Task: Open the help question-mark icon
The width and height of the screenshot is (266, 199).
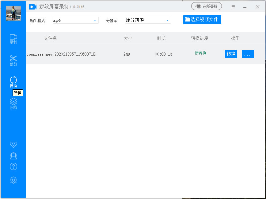Action: pyautogui.click(x=13, y=166)
